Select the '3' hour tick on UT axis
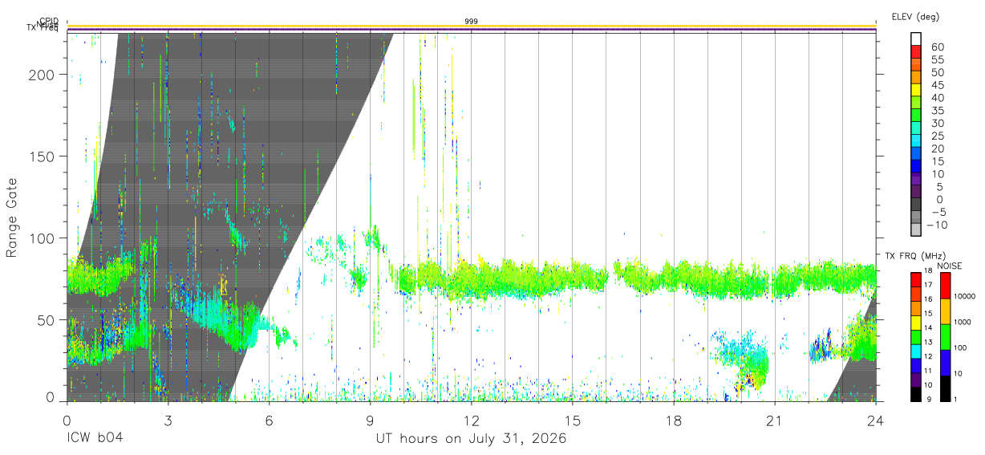The height and width of the screenshot is (455, 985). pyautogui.click(x=168, y=420)
